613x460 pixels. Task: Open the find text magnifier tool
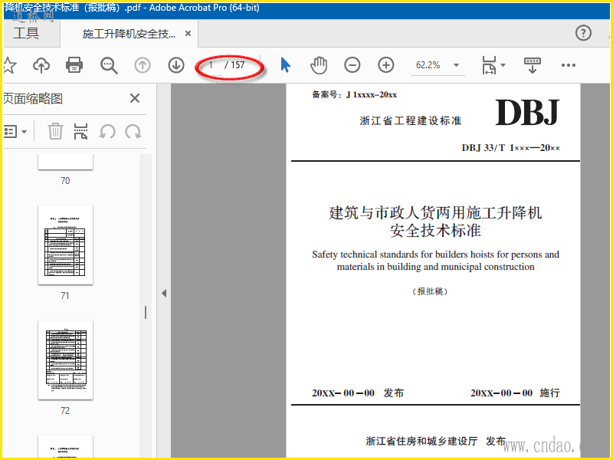[109, 65]
